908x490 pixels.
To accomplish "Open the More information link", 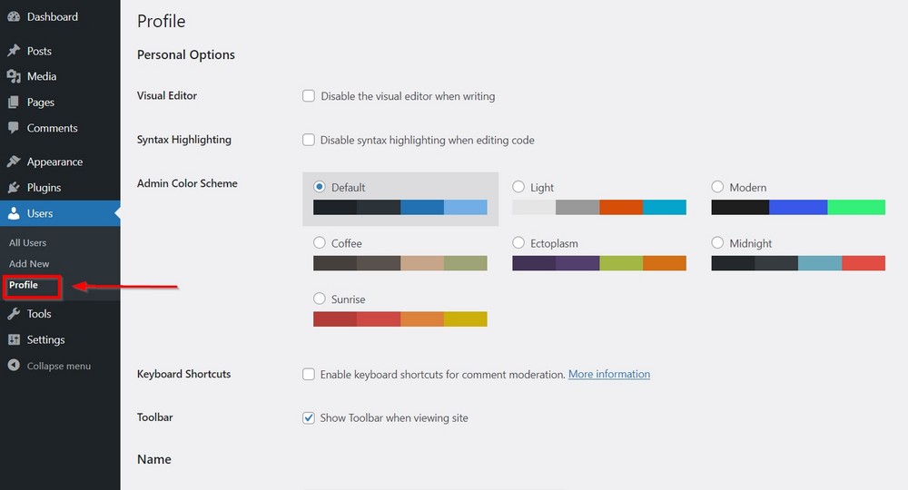I will click(x=609, y=374).
